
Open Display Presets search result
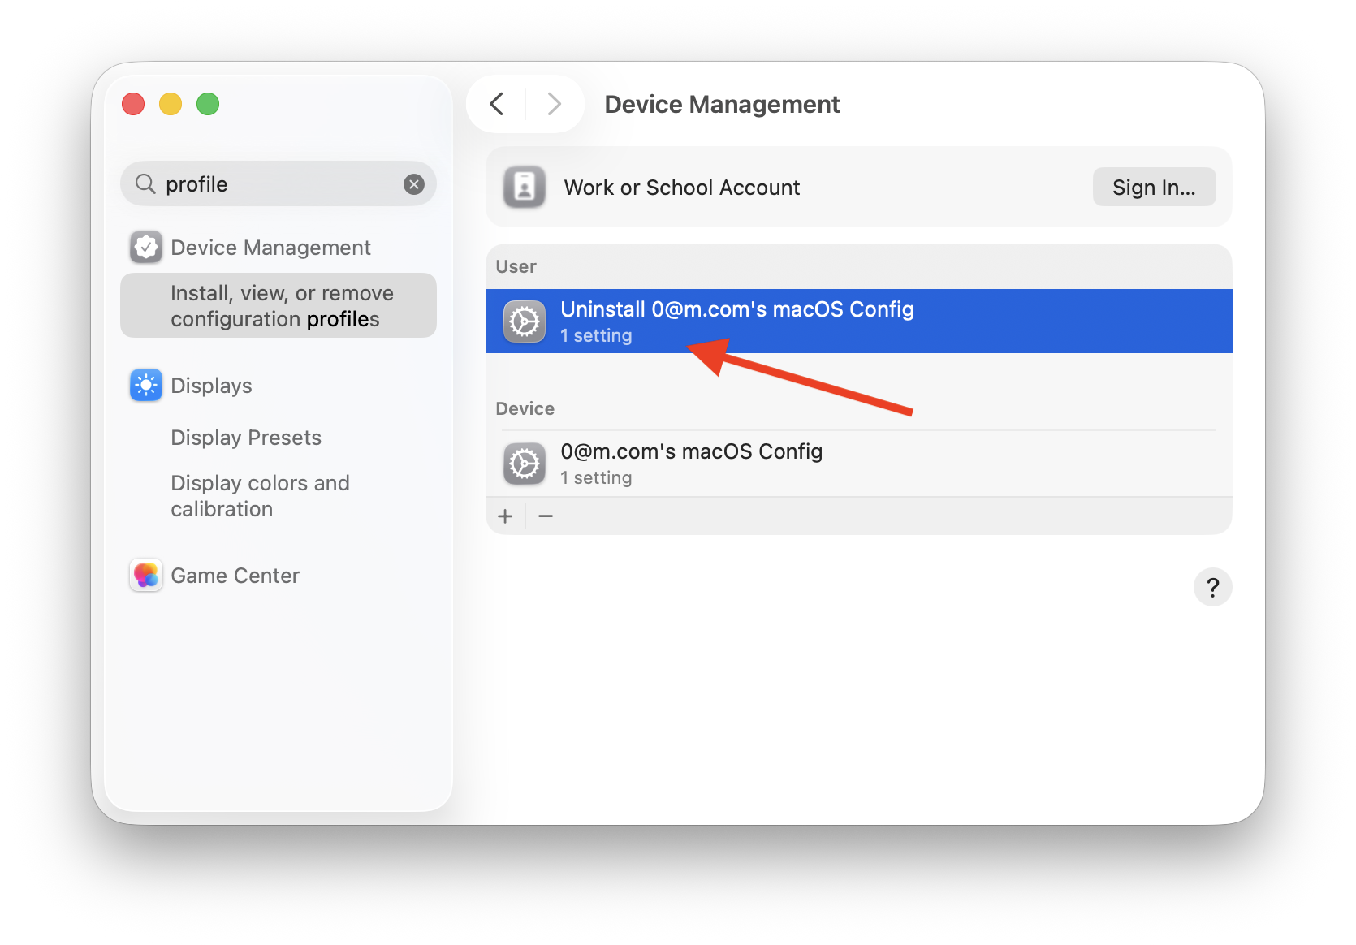[246, 438]
